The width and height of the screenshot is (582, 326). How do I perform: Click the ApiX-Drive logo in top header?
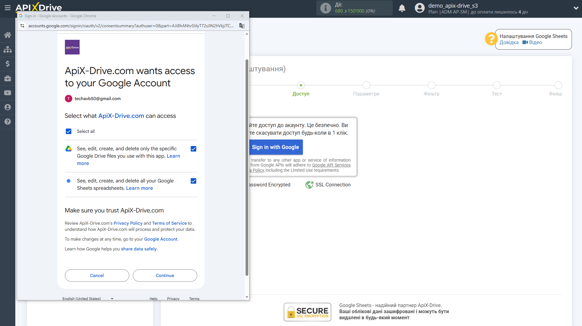39,7
